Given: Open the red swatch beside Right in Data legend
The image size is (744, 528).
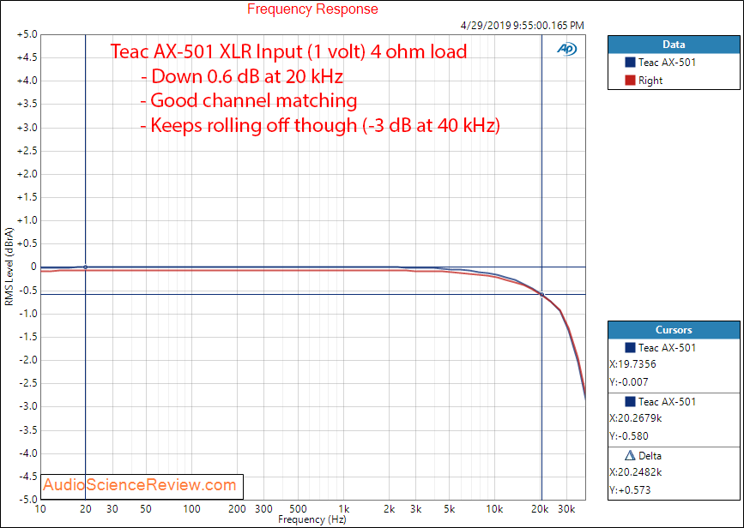Looking at the screenshot, I should [x=630, y=81].
